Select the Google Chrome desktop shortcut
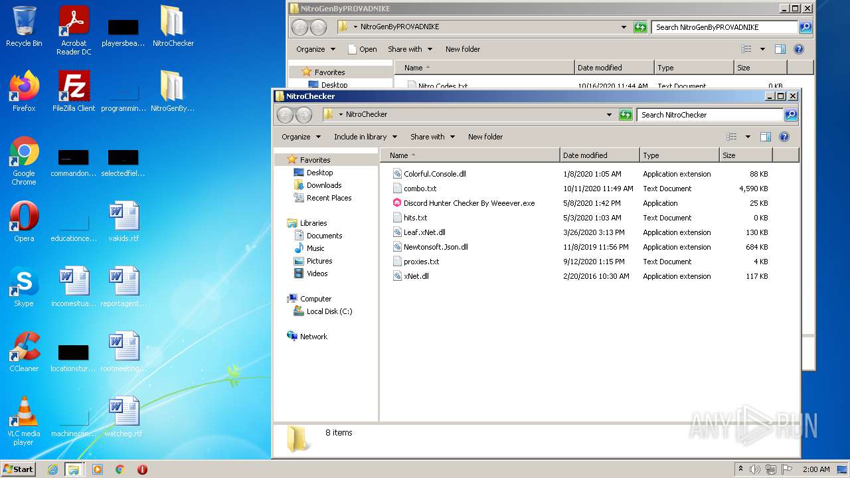 click(x=24, y=161)
